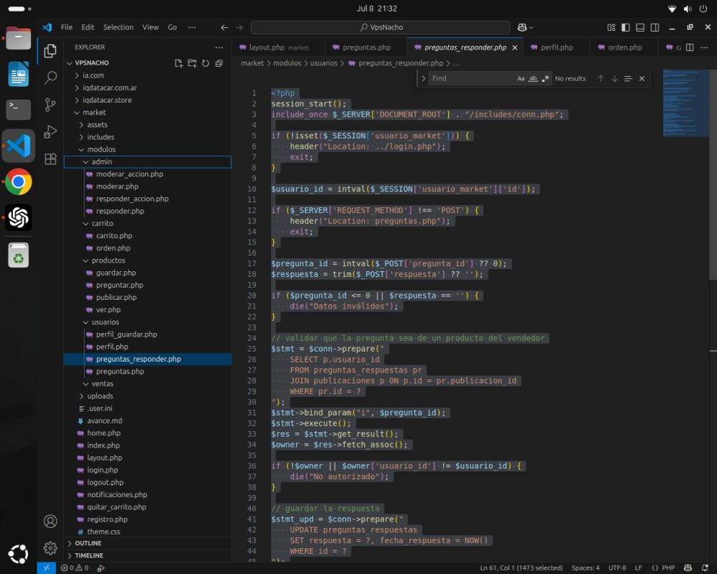Open the Files manager from the dock
717x574 pixels.
19,38
